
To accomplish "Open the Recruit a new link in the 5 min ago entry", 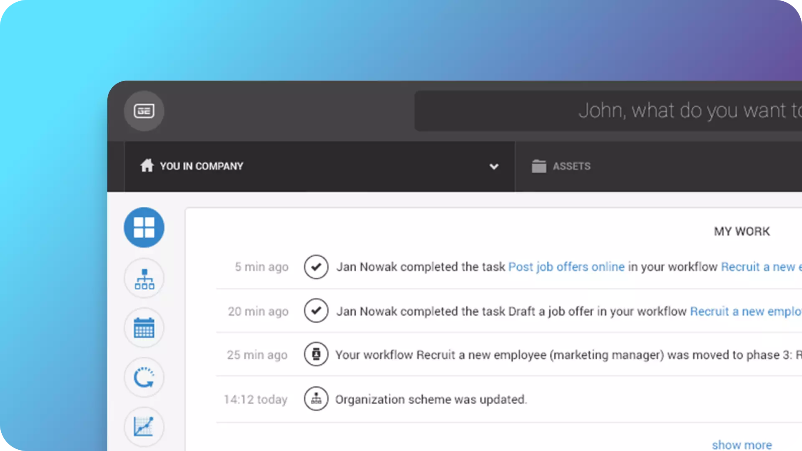I will (x=758, y=267).
